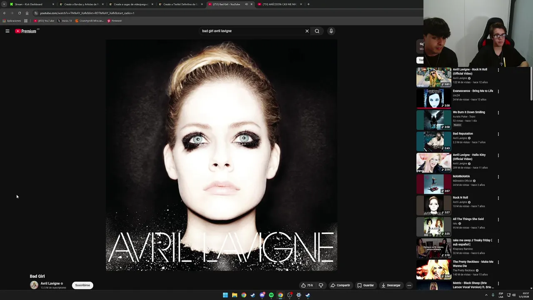Play All The Things She Said thumbnail
The height and width of the screenshot is (300, 533).
click(x=433, y=226)
